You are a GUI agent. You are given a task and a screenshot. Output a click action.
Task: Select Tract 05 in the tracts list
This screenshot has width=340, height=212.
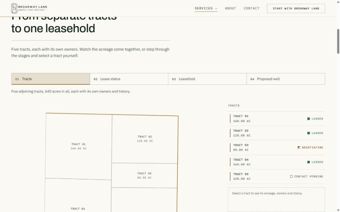(277, 176)
